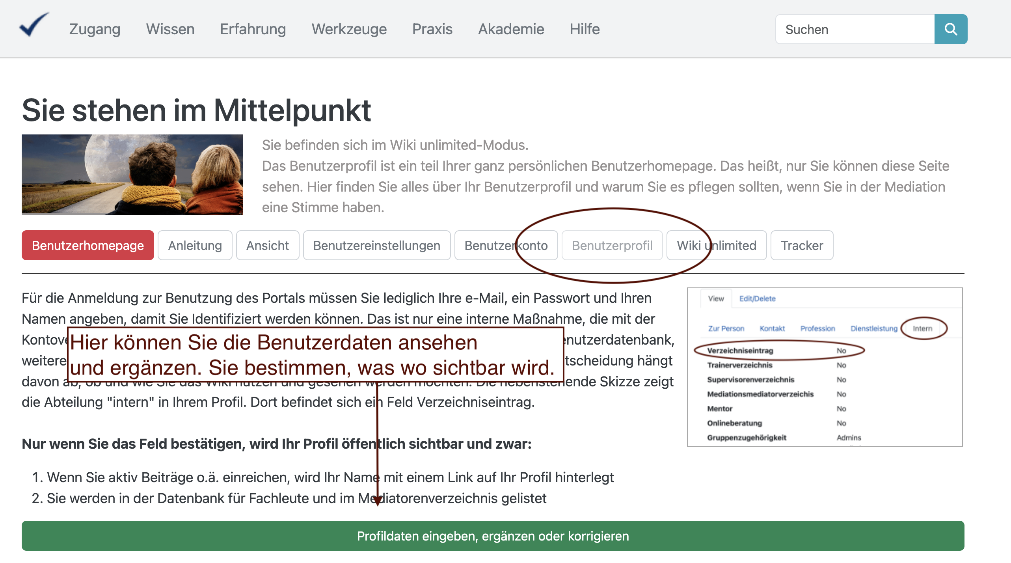This screenshot has width=1011, height=563.
Task: Open the Ansicht tab
Action: [x=267, y=245]
